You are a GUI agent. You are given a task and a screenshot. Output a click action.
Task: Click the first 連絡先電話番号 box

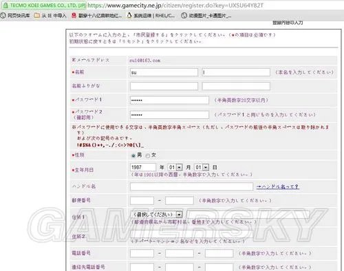pyautogui.click(x=142, y=267)
